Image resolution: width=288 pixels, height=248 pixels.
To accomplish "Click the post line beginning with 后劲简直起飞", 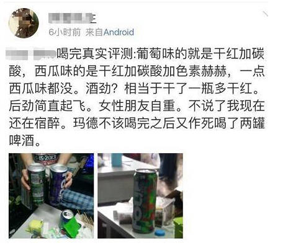I will 137,106.
